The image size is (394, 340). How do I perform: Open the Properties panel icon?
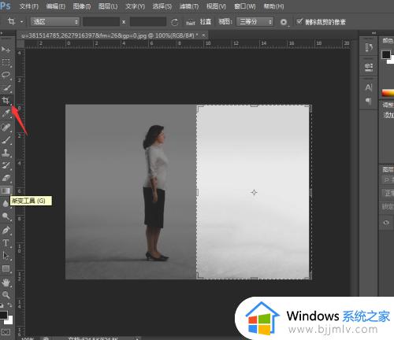(x=369, y=67)
